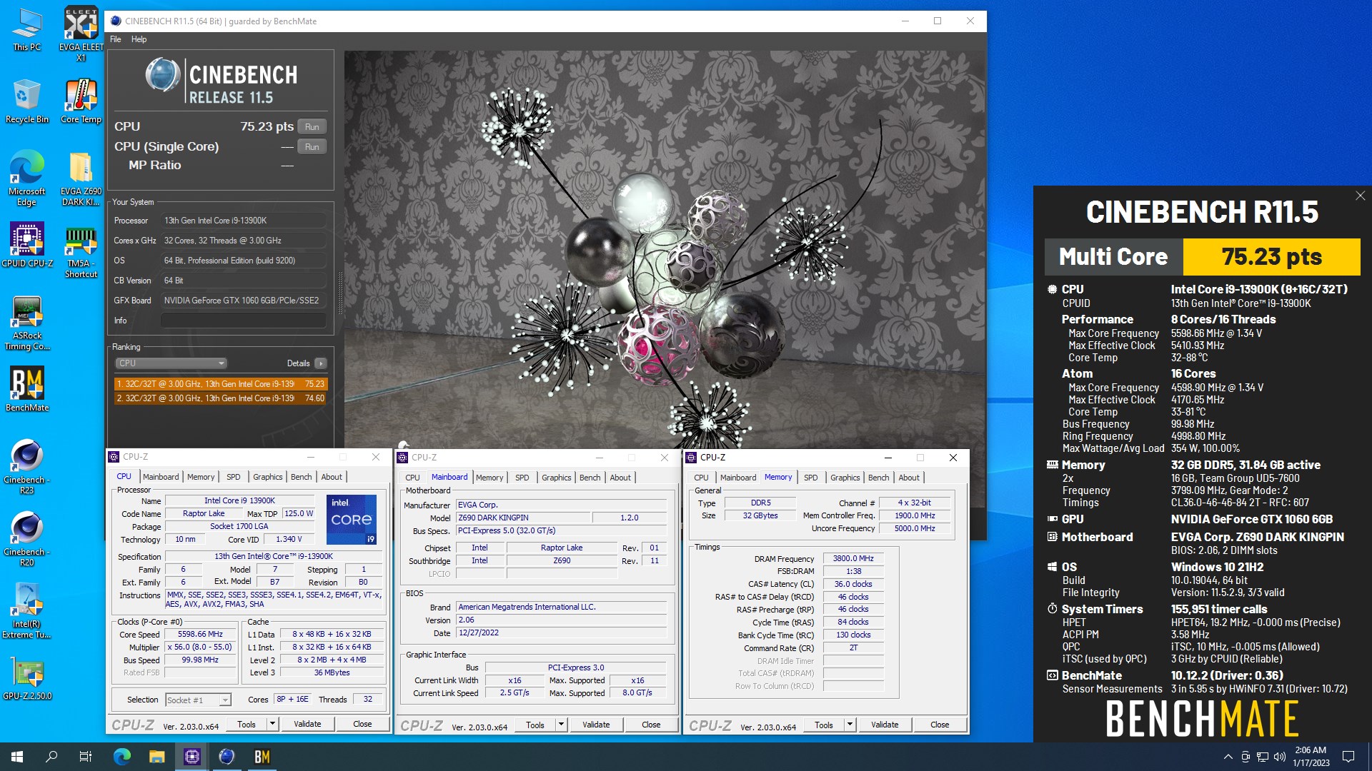1372x771 pixels.
Task: Expand Tools dropdown arrow in middle CPU-Z
Action: coord(561,725)
